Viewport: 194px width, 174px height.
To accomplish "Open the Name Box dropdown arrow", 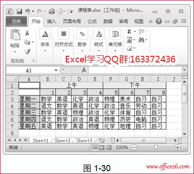I will click(56, 70).
